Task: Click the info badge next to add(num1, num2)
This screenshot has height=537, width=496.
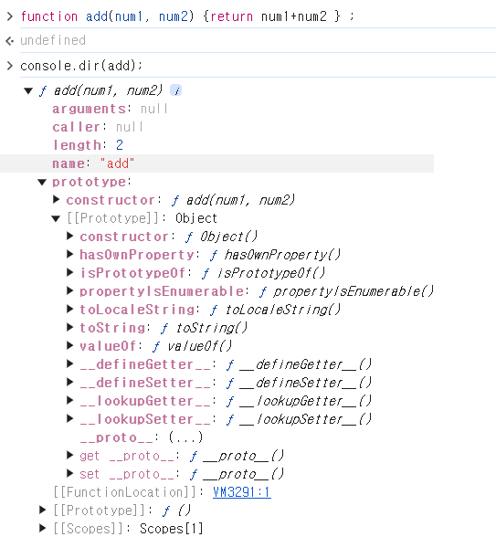Action: [176, 90]
